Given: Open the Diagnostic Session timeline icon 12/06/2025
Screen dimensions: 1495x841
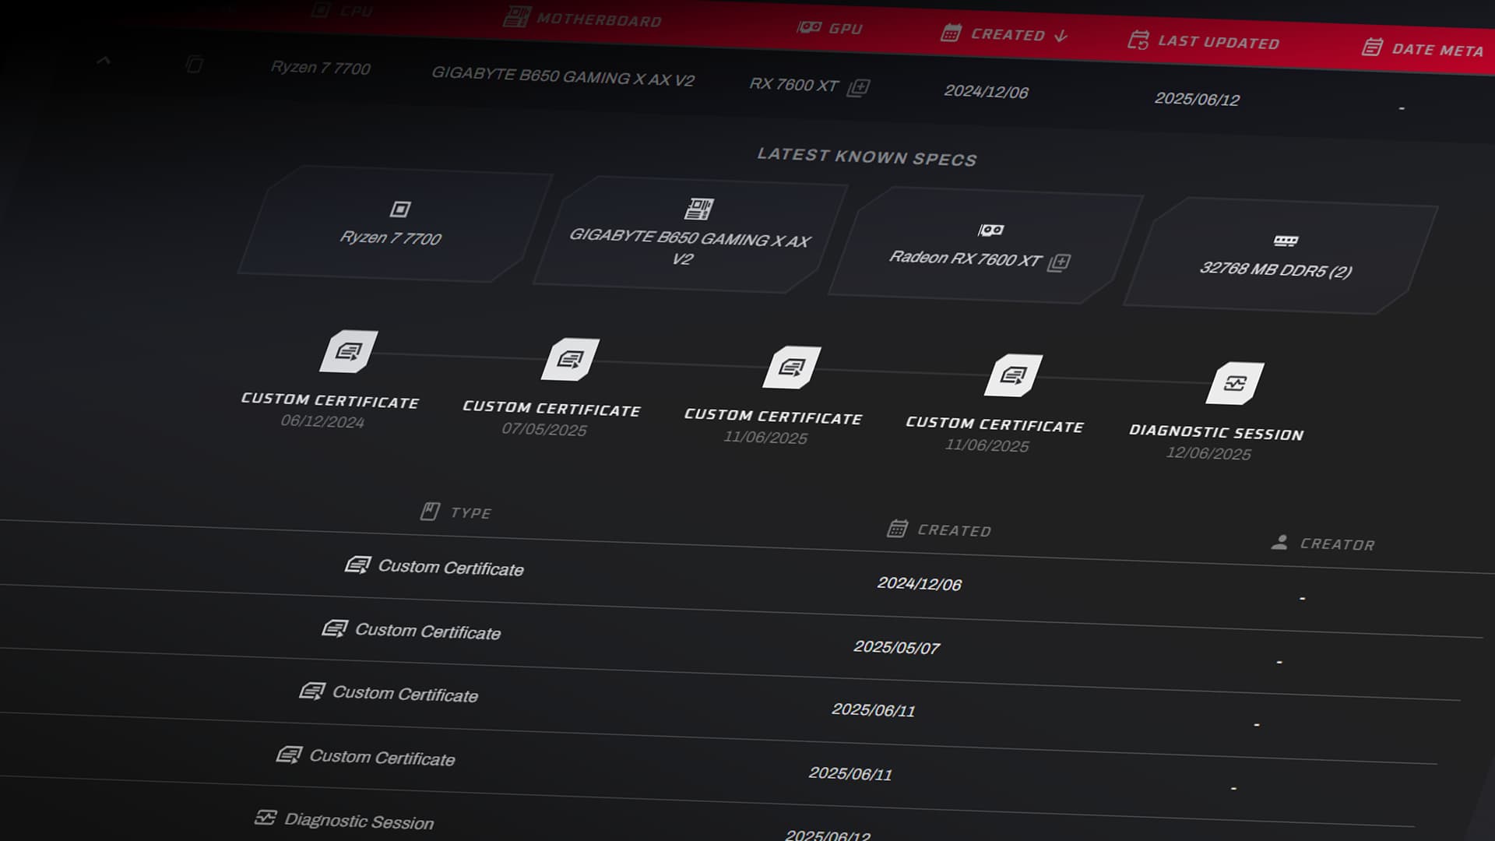Looking at the screenshot, I should pyautogui.click(x=1235, y=384).
